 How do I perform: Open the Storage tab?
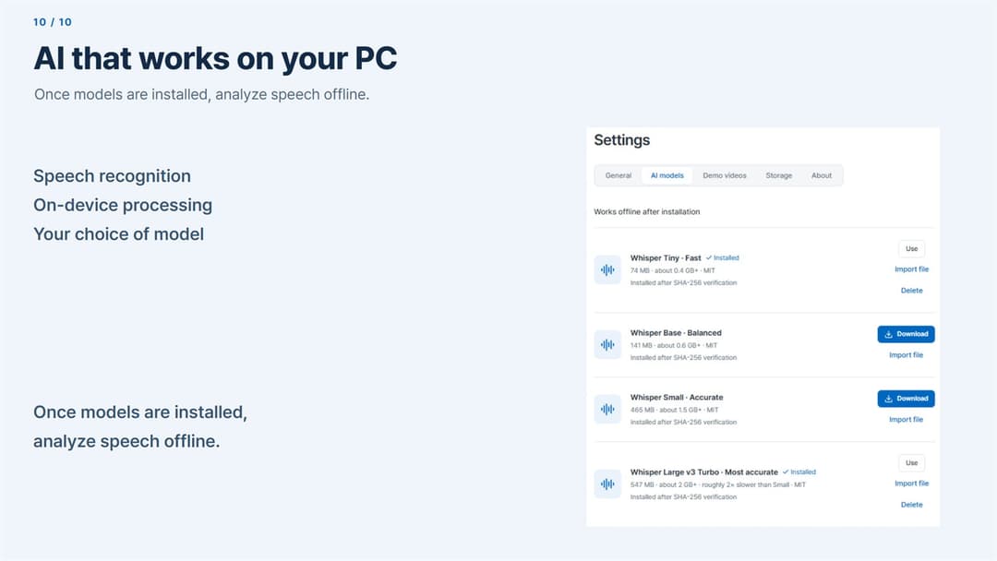click(778, 175)
